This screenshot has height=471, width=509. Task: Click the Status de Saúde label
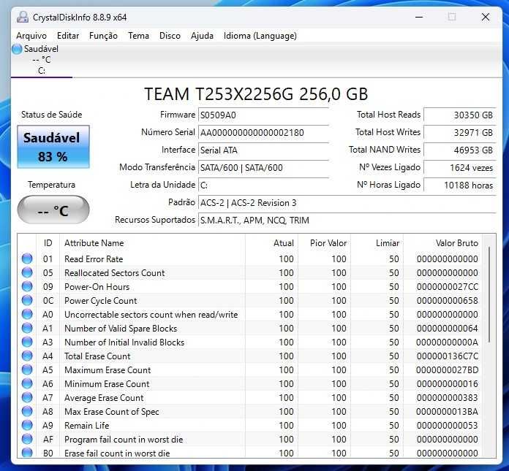click(52, 115)
